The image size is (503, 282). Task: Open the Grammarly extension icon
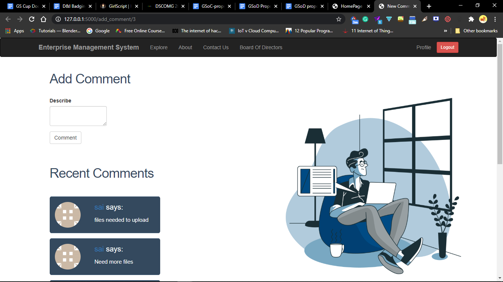365,19
